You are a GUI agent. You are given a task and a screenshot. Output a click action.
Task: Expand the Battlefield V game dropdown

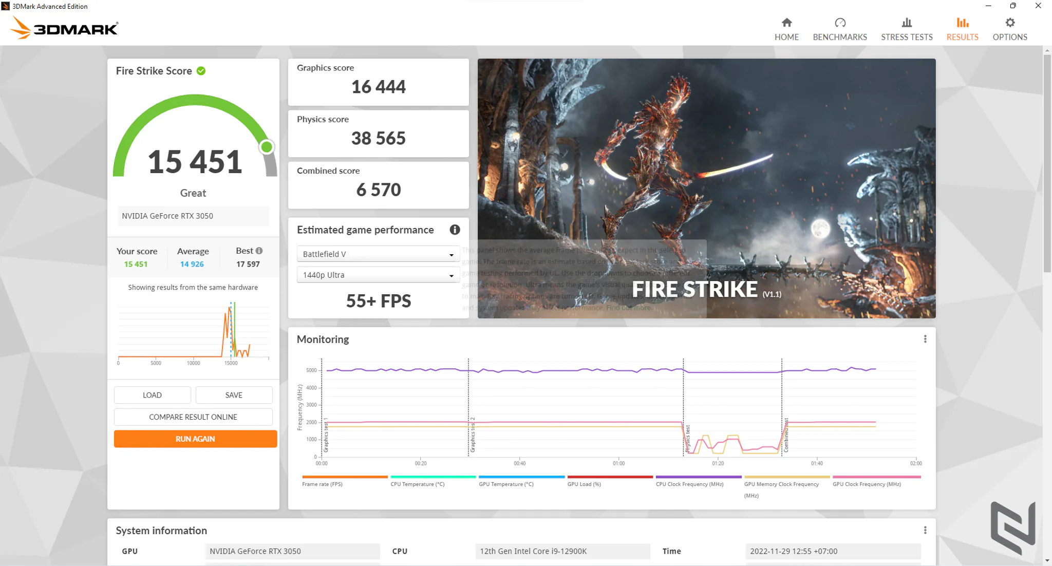tap(378, 254)
